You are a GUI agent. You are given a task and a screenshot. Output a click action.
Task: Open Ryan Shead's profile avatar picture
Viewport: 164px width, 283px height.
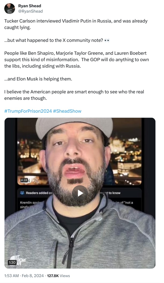[x=10, y=9]
